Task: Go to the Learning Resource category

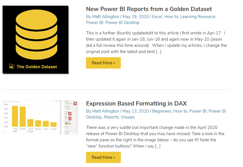Action: 198,17
